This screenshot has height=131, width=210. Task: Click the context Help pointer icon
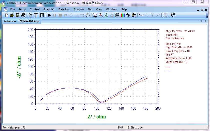173,15
